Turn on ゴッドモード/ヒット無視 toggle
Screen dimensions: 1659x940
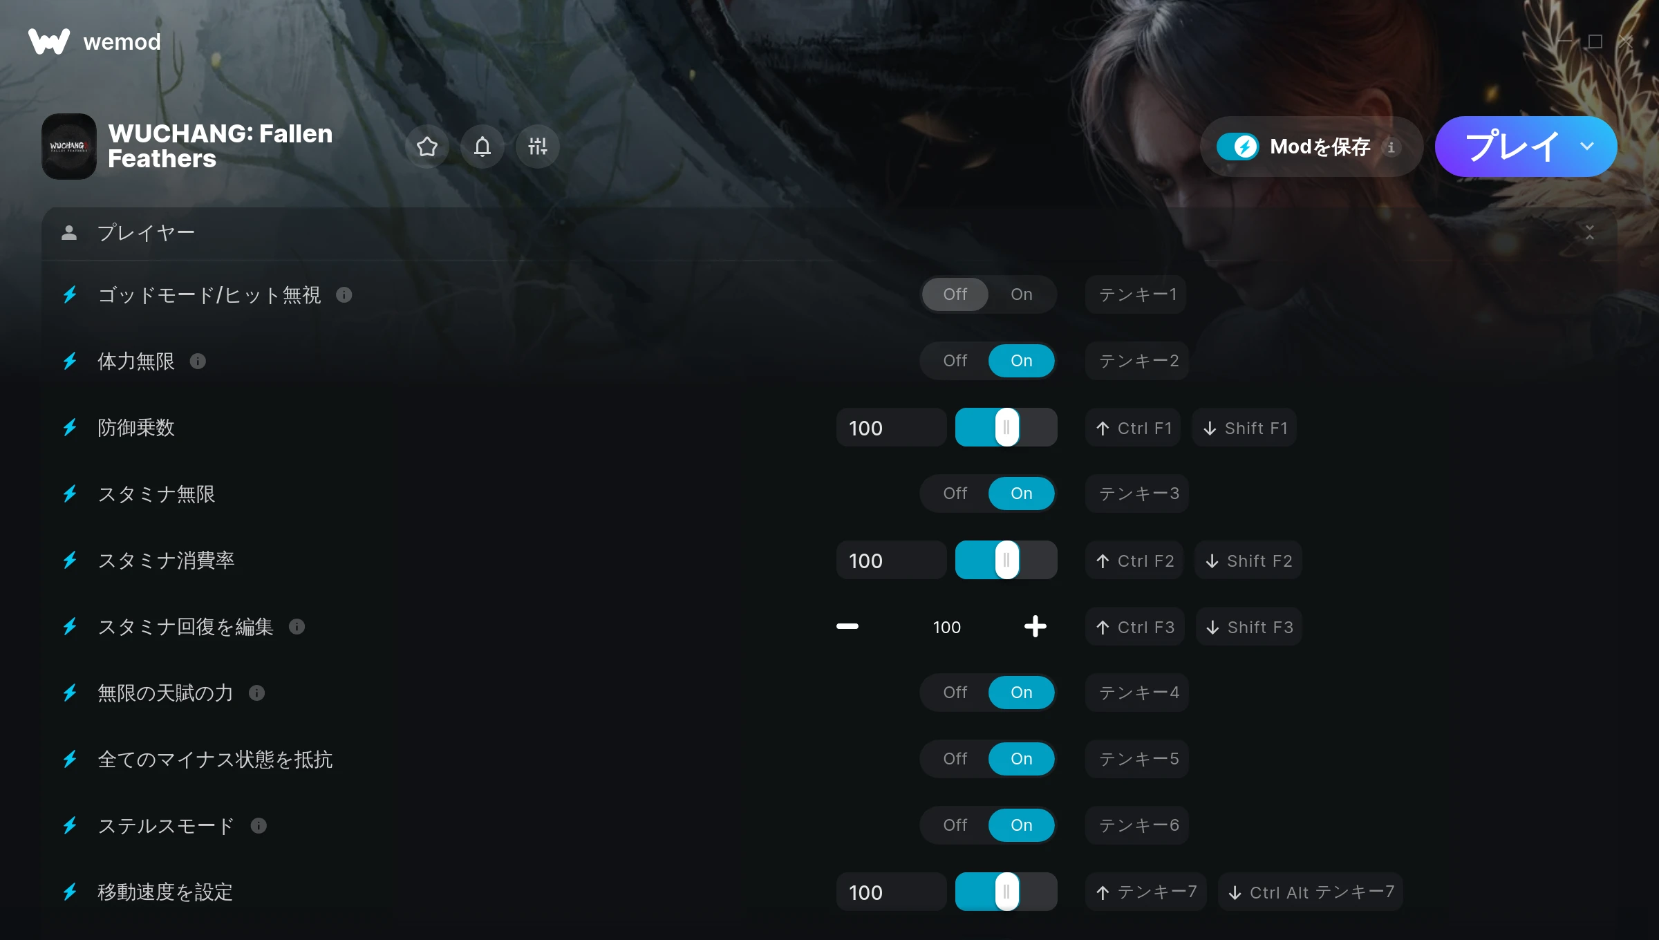1022,294
